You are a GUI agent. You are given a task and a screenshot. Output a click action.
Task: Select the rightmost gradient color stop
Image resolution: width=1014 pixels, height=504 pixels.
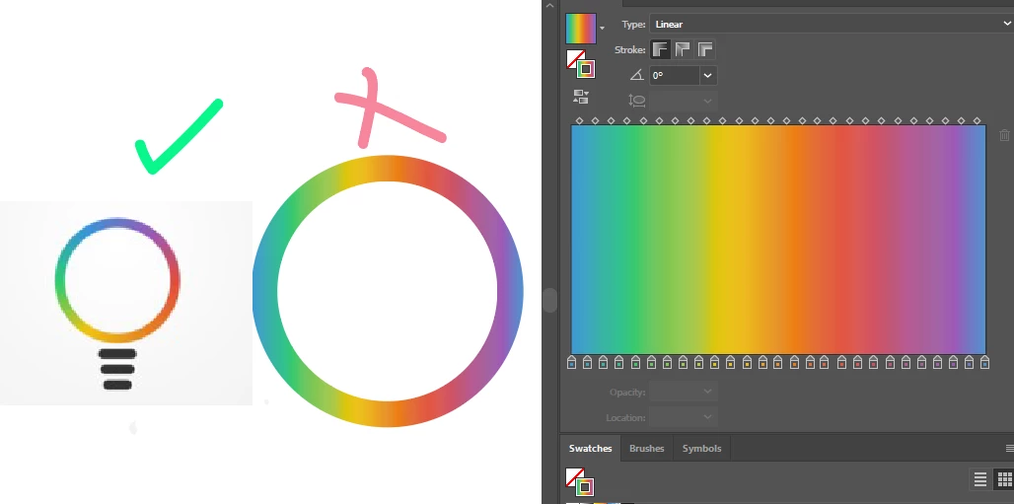[x=984, y=362]
